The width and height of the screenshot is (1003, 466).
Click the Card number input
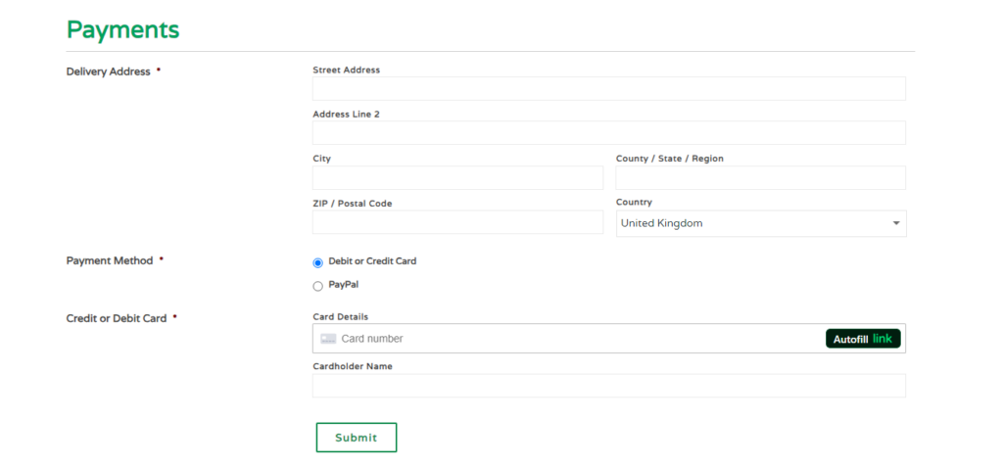pyautogui.click(x=578, y=339)
